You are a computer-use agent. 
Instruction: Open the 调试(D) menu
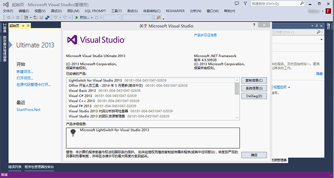(x=56, y=11)
